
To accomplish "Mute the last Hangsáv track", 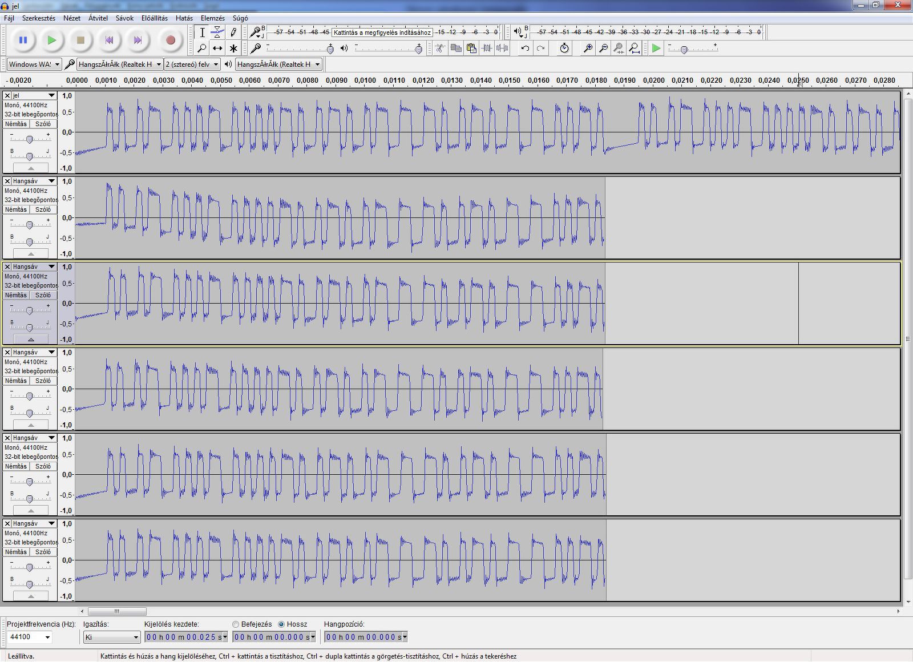I will [x=16, y=552].
